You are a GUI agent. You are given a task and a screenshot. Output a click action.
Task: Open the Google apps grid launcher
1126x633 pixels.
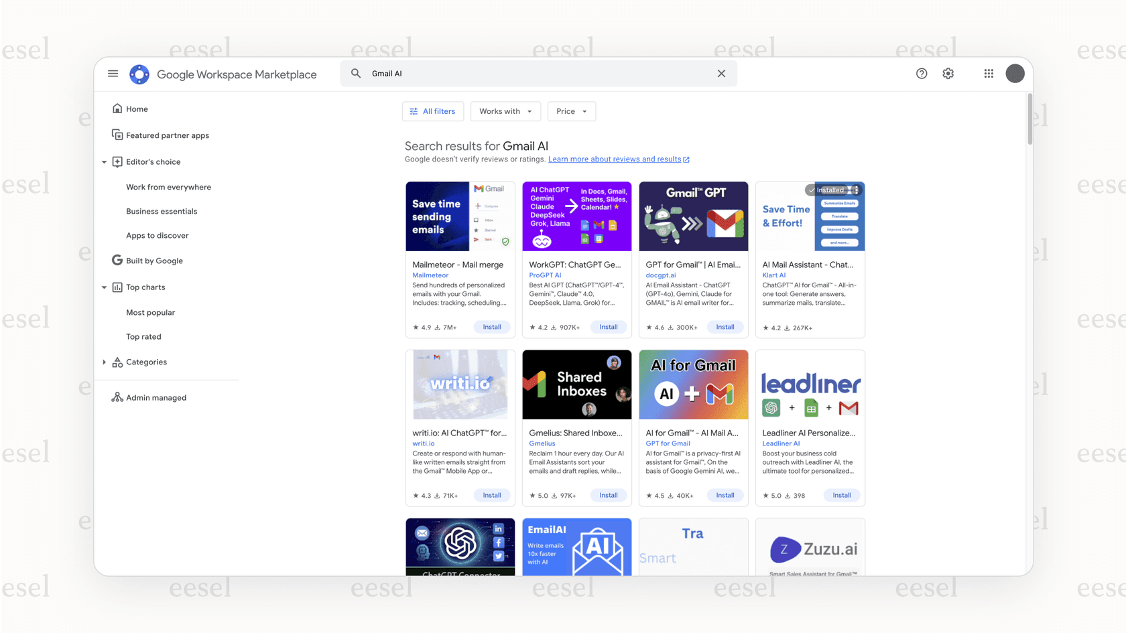click(988, 74)
